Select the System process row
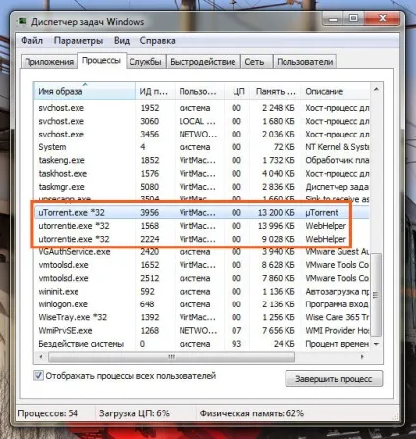This screenshot has height=439, width=416. point(202,147)
